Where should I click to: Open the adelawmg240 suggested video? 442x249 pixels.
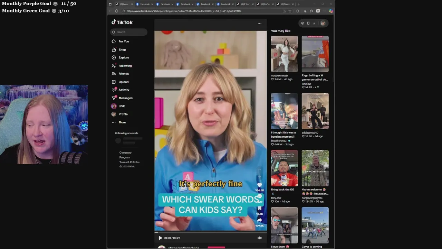[315, 111]
